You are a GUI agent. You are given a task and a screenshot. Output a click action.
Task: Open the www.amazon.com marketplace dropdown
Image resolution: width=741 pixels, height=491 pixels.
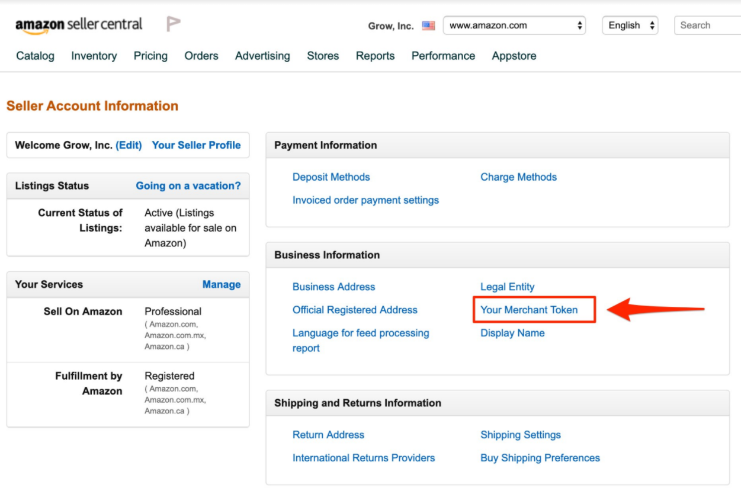coord(514,25)
